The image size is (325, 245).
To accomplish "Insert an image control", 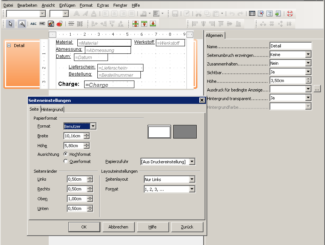I will [51, 24].
